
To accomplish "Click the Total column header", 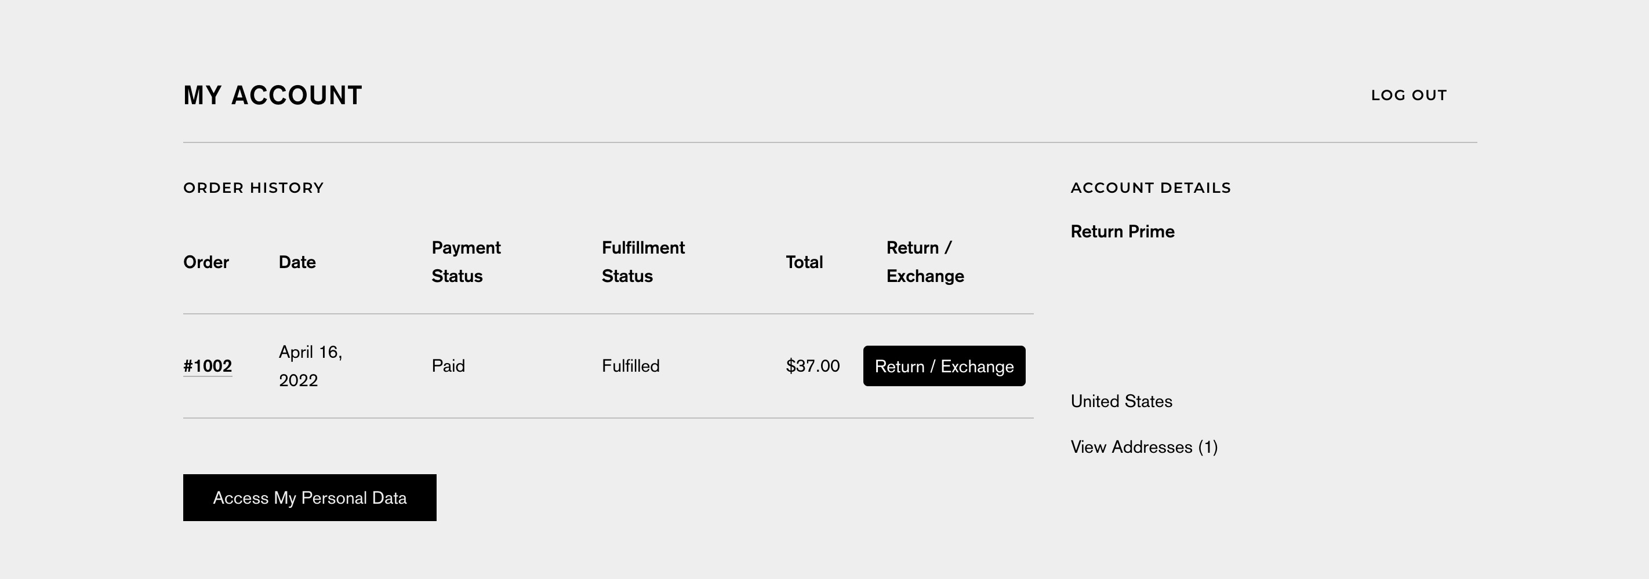I will click(x=804, y=262).
